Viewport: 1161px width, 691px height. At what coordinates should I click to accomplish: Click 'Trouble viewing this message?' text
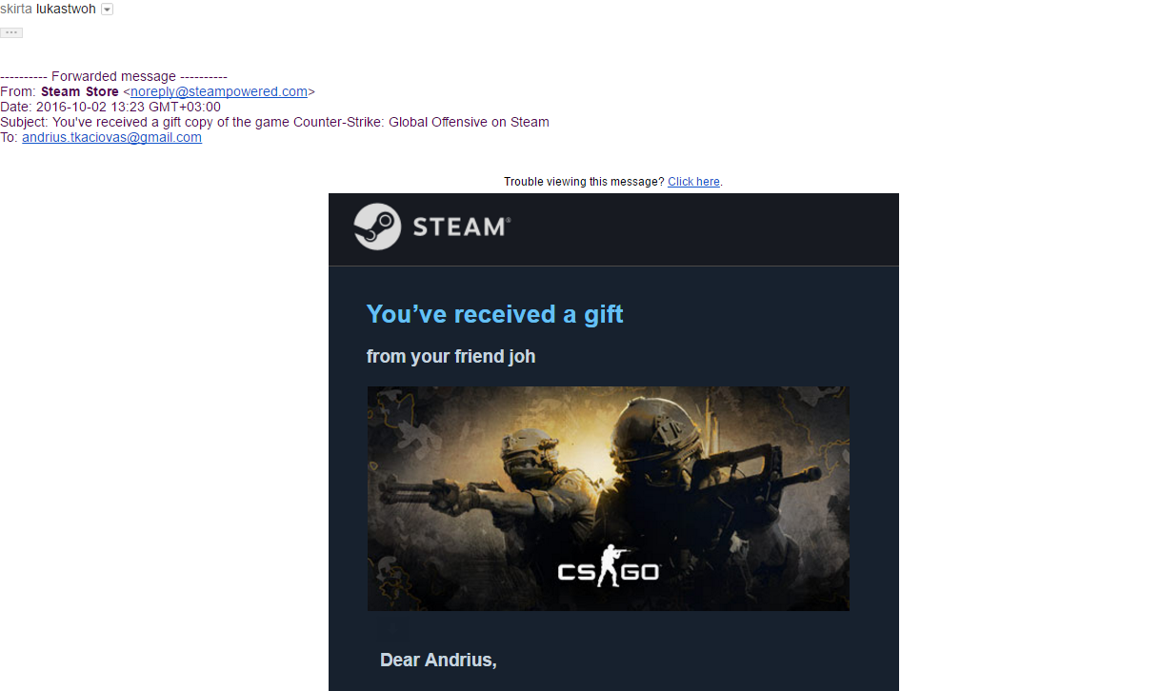(584, 182)
